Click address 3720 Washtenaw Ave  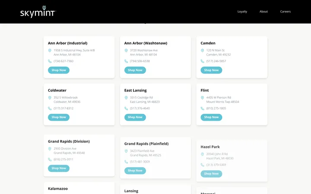point(144,50)
